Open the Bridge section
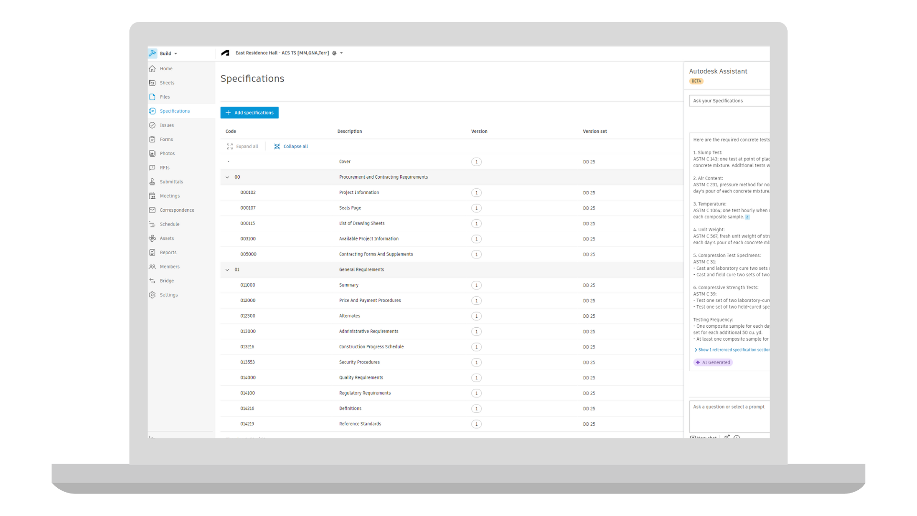This screenshot has height=516, width=917. tap(167, 281)
